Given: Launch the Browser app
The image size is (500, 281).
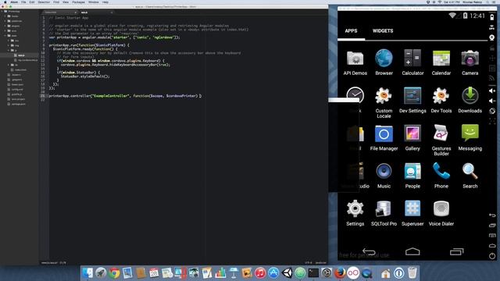Looking at the screenshot, I should coord(384,62).
